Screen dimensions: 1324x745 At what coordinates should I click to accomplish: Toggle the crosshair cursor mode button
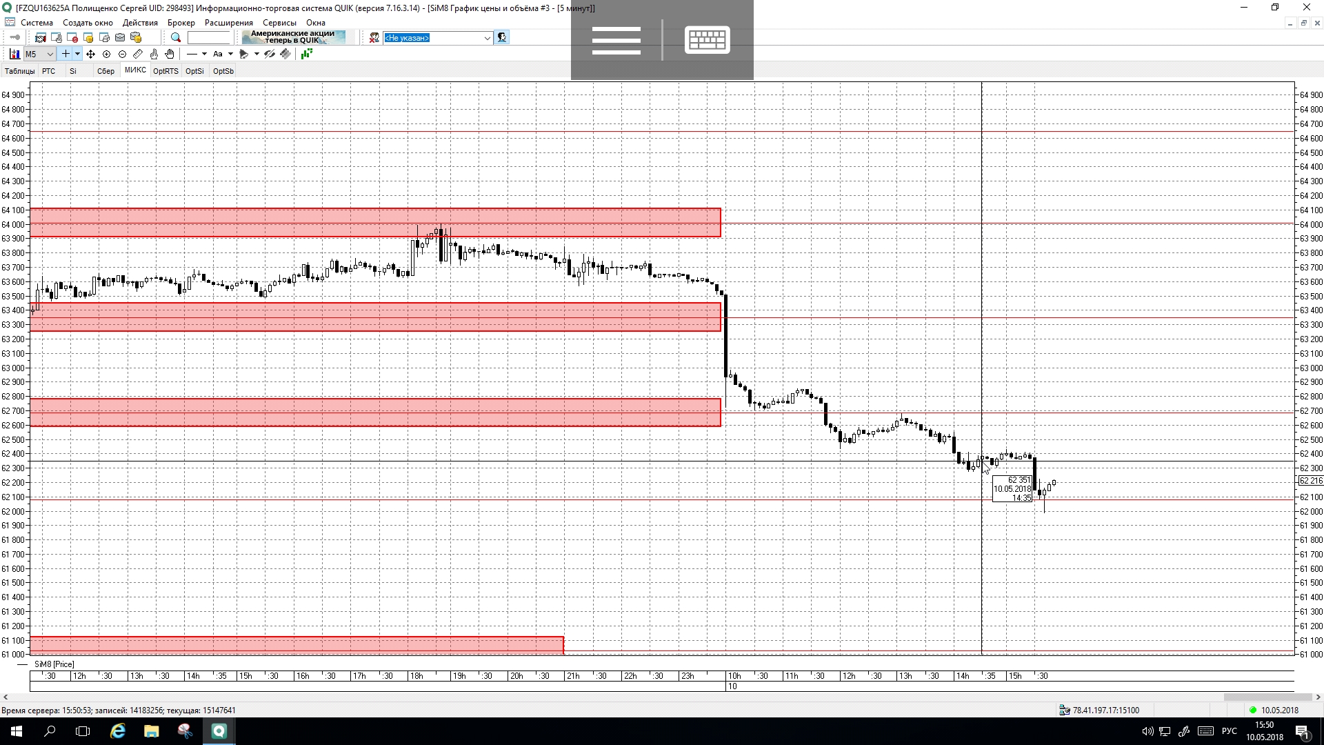coord(66,54)
